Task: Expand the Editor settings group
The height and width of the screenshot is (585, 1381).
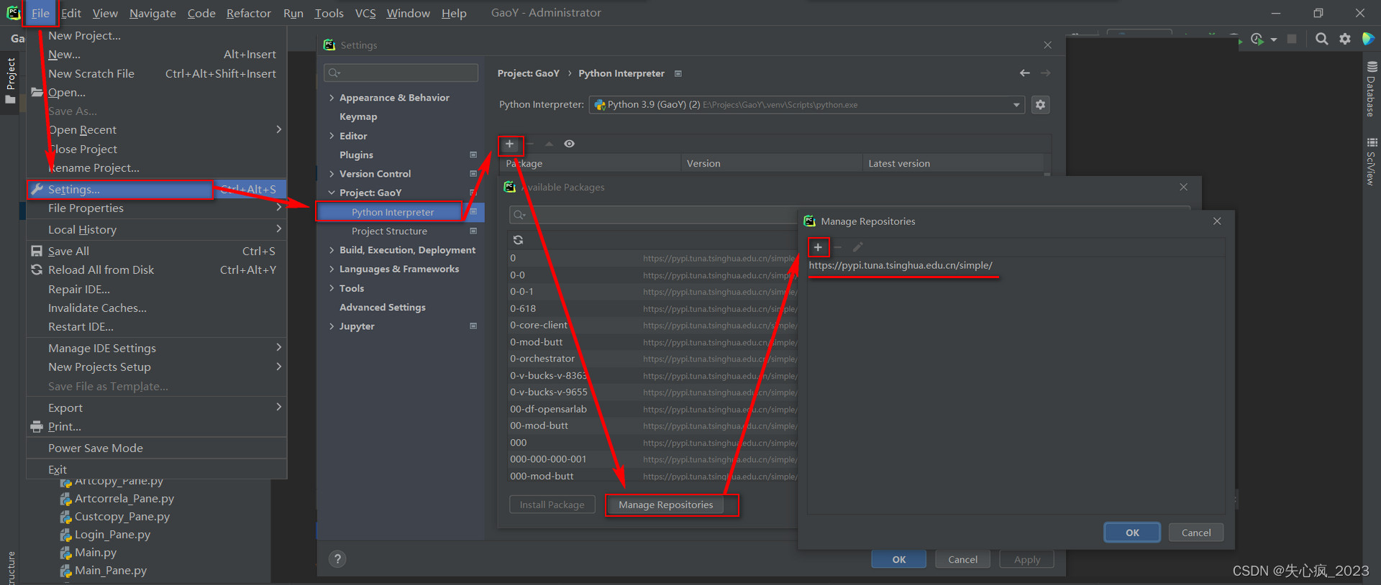Action: pos(332,136)
